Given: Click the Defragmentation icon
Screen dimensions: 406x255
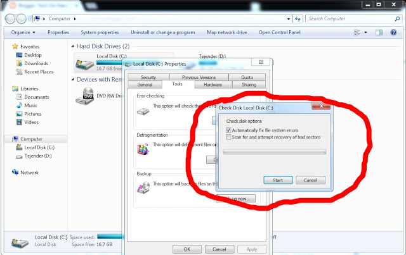Looking at the screenshot, I should point(143,149).
